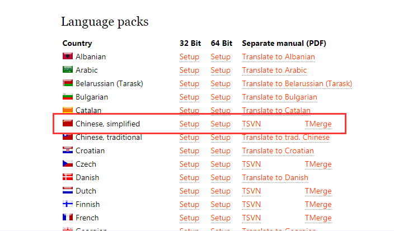The image size is (394, 231).
Task: Select the Czech language name
Action: 86,164
